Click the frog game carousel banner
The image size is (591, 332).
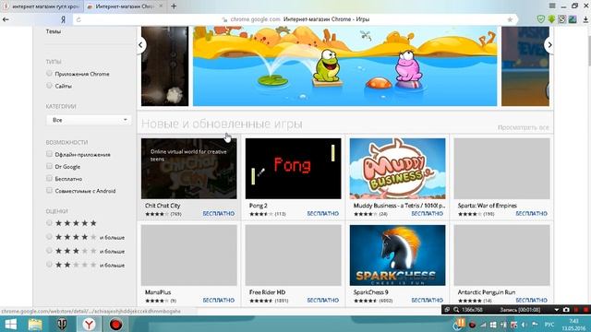(344, 65)
